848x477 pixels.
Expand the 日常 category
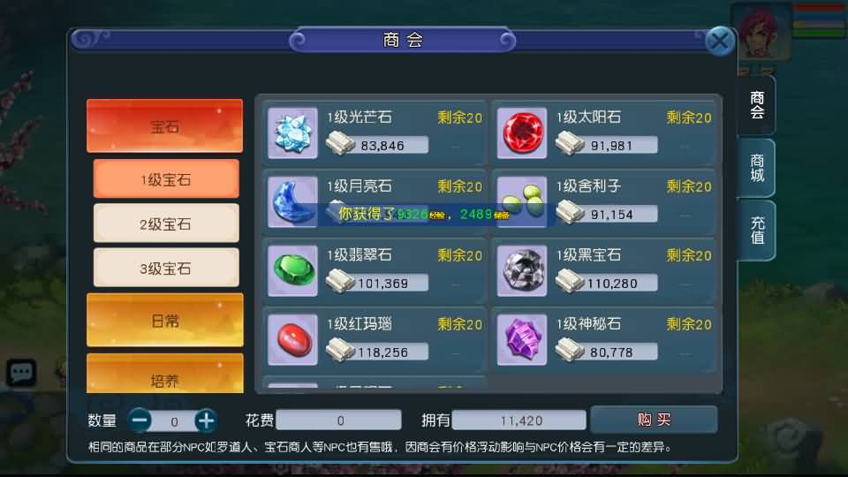(x=164, y=320)
